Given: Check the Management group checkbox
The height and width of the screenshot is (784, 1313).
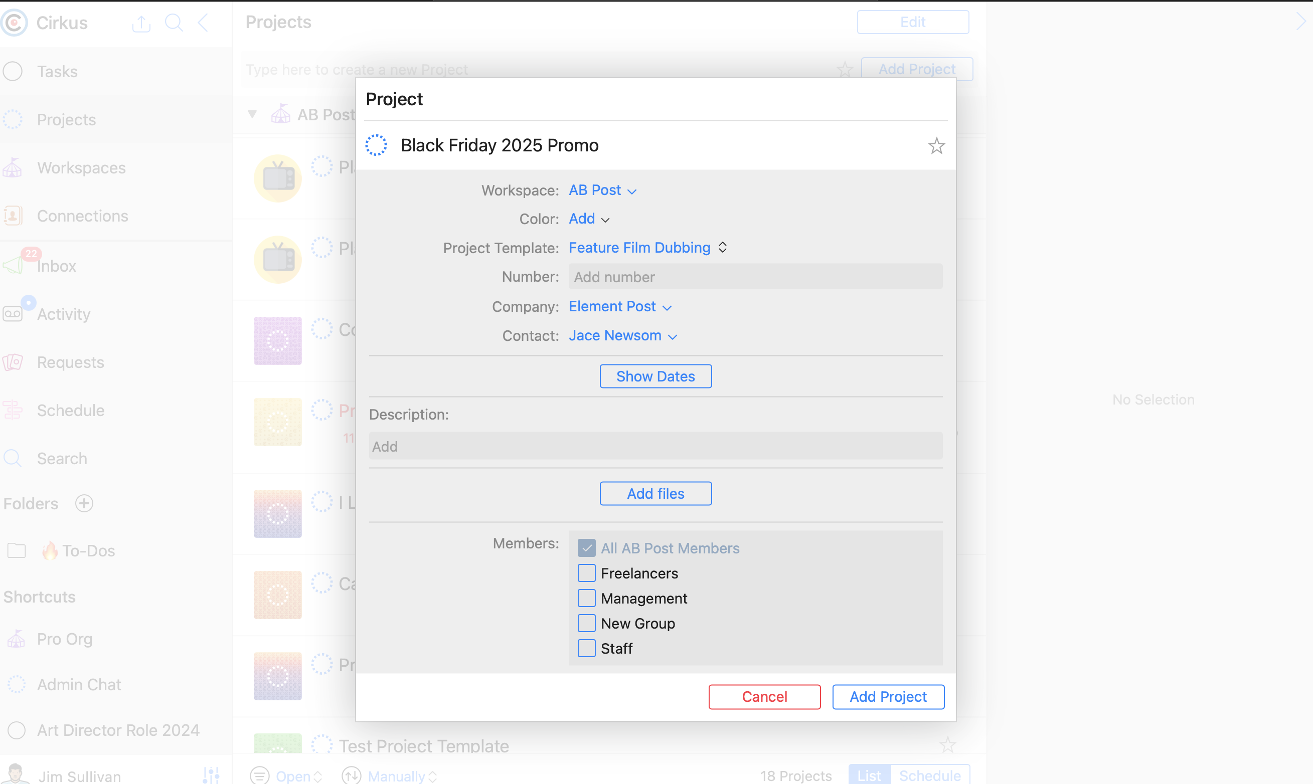Looking at the screenshot, I should 586,598.
